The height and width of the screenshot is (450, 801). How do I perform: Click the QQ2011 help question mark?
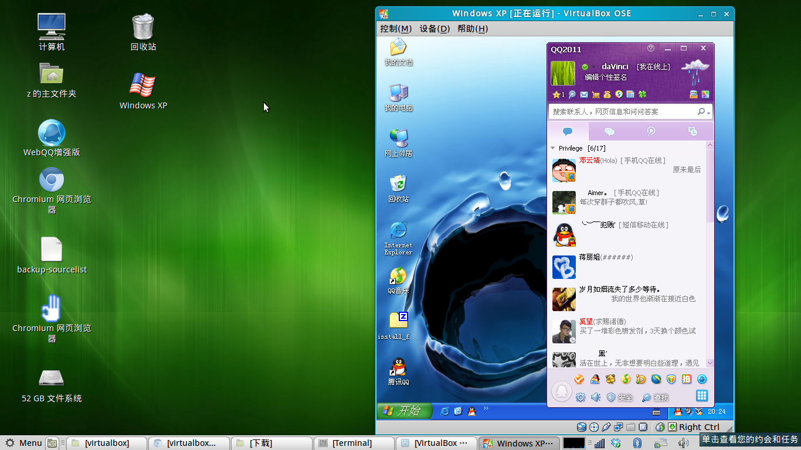click(651, 49)
